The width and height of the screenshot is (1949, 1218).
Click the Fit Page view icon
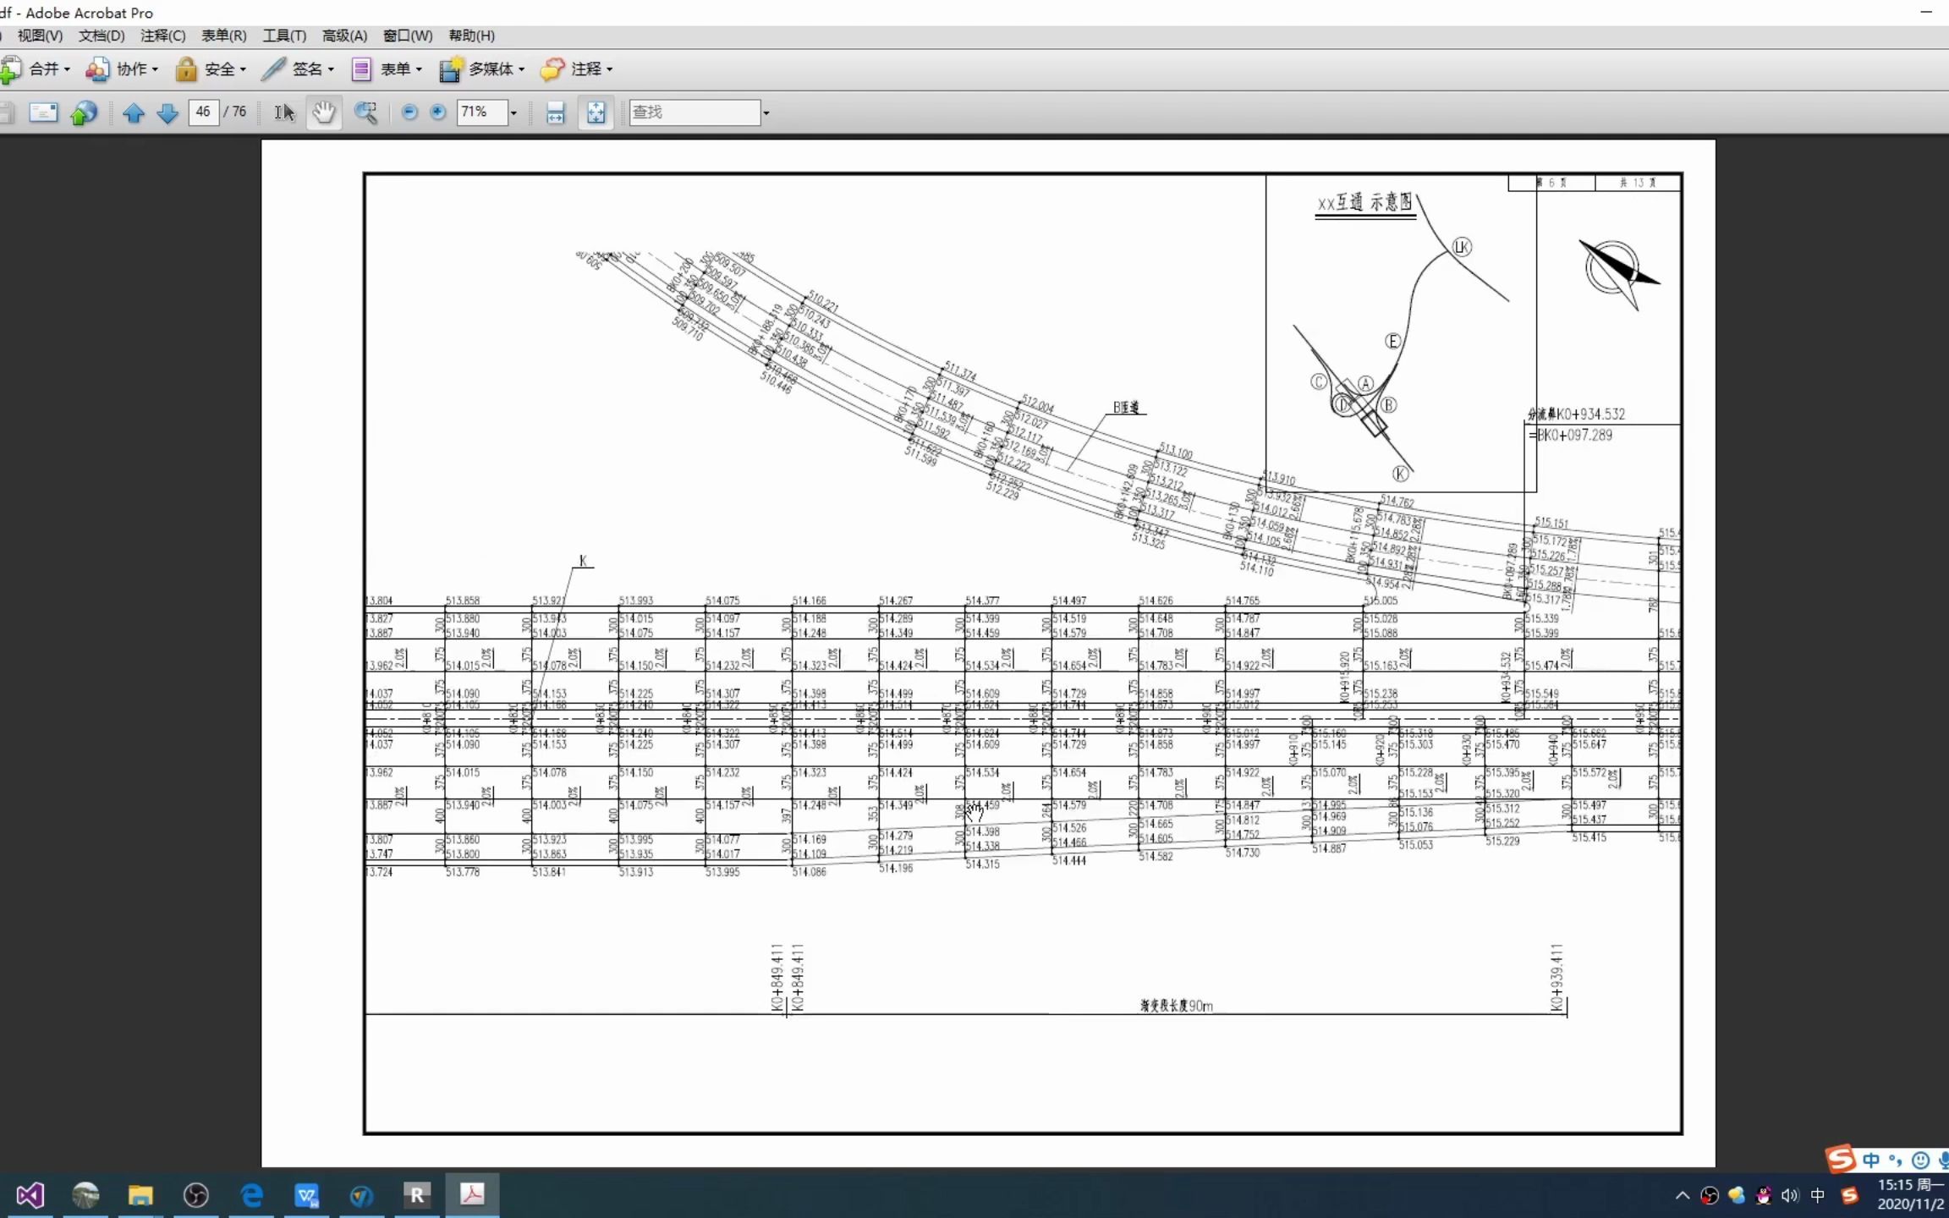coord(596,112)
